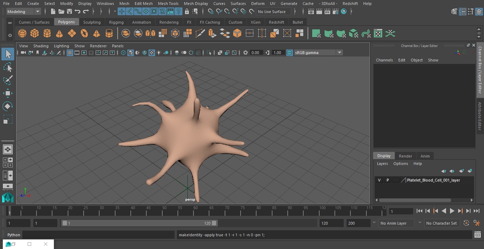Image resolution: width=484 pixels, height=249 pixels.
Task: Switch to the Render layer tab
Action: pos(405,156)
